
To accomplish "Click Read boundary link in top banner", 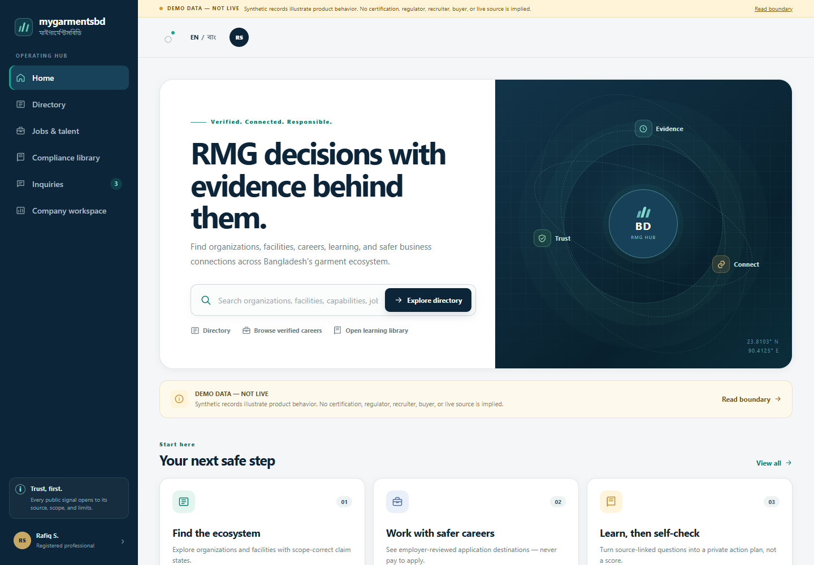I will tap(773, 9).
